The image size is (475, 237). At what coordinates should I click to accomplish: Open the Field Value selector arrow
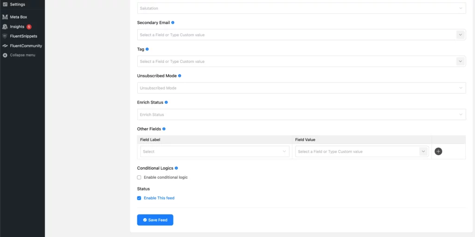pos(424,151)
